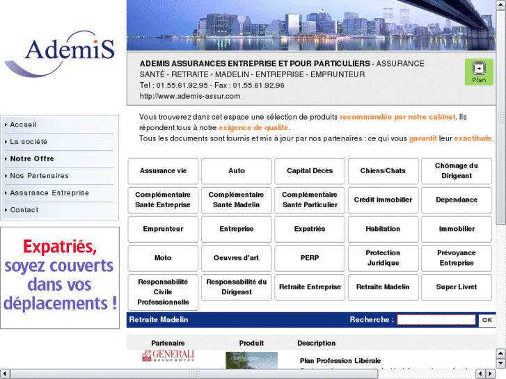This screenshot has width=506, height=379.
Task: Open the Super Livret category
Action: click(x=457, y=287)
